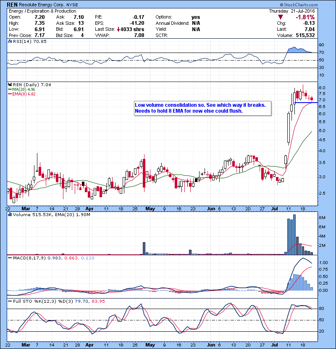Image resolution: width=336 pixels, height=349 pixels.
Task: Click the volume bars icon beside Volume label
Action: pos(10,214)
